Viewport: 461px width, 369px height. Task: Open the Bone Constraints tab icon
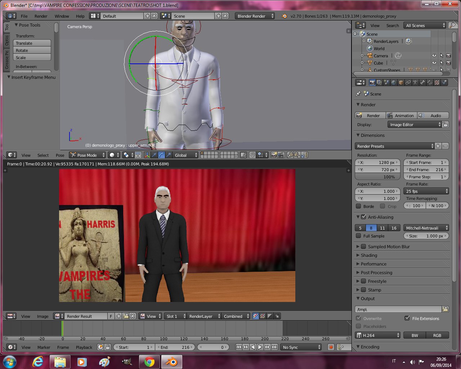(x=430, y=83)
